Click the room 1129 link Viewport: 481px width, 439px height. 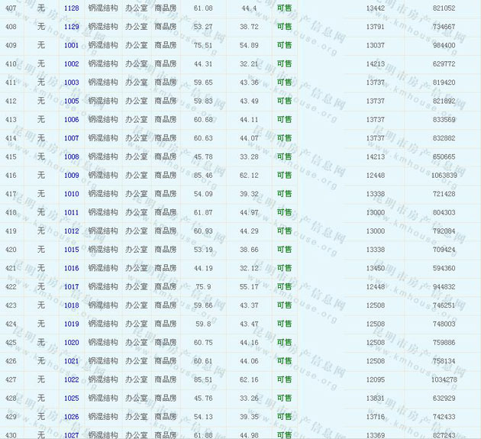pos(71,27)
